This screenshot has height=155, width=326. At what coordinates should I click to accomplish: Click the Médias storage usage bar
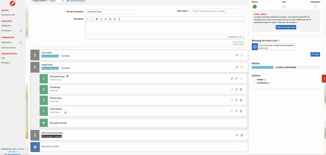click(286, 67)
